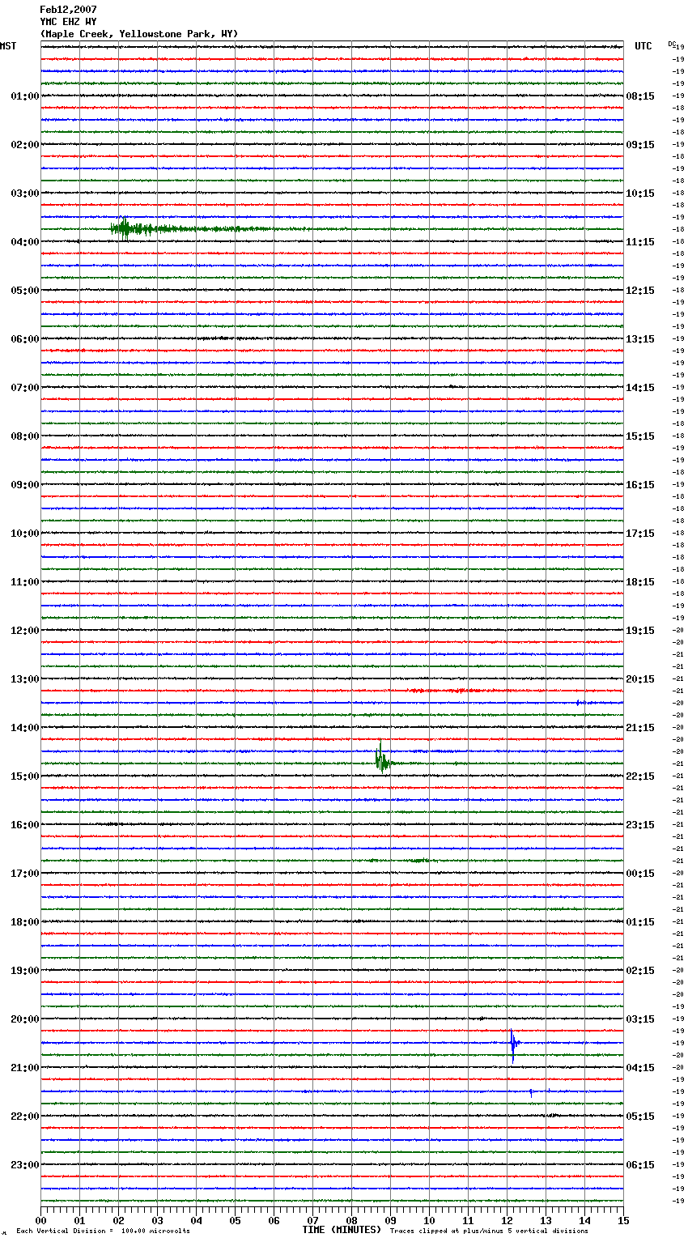Click the small blue spike after 21:00 MST
Viewport: 688px width, 1242px height.
click(531, 1092)
